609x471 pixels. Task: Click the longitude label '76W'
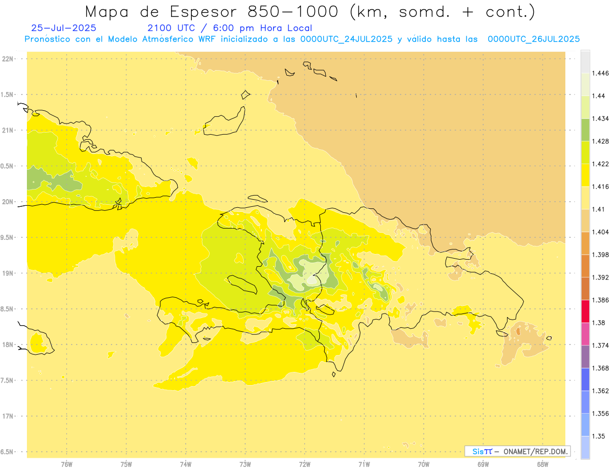click(x=66, y=464)
